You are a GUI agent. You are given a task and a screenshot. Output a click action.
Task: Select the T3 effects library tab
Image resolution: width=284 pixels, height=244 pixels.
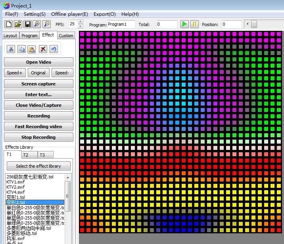coord(46,155)
